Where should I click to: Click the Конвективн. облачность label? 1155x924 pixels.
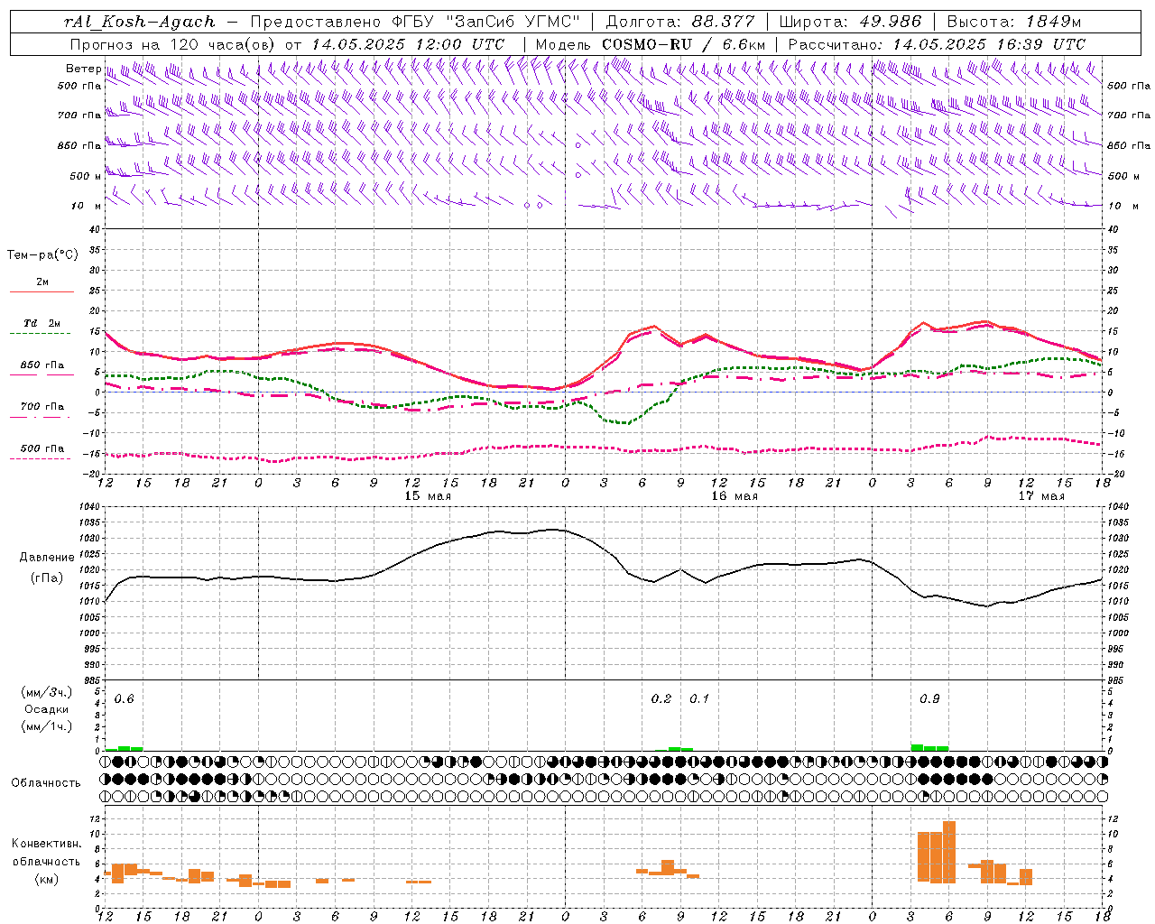[46, 853]
